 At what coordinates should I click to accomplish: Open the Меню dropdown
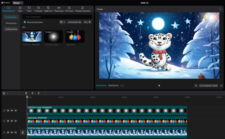[18, 3]
